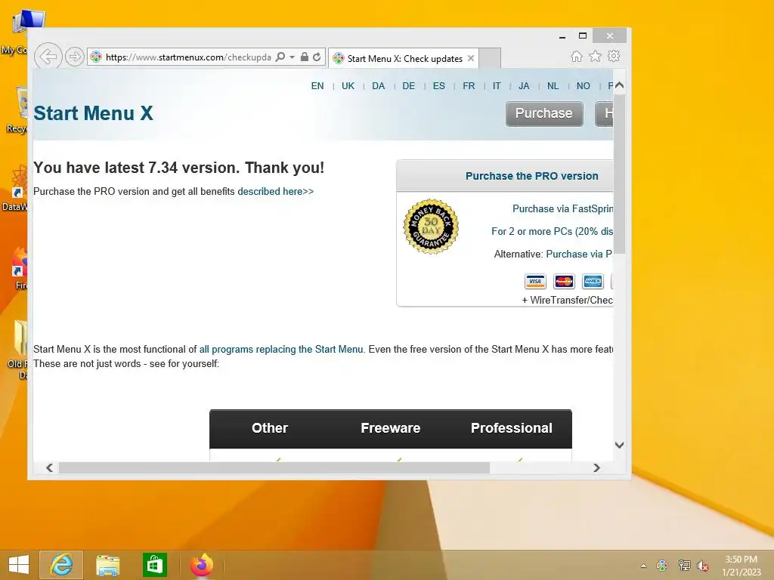Click the horizontal scrollbar left arrow
774x580 pixels.
(49, 467)
